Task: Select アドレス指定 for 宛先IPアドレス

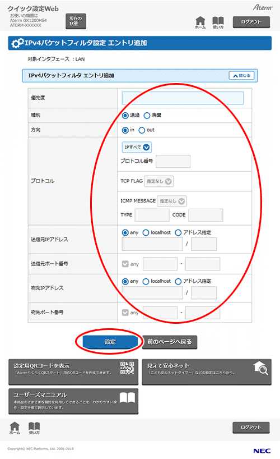Action: coord(178,281)
